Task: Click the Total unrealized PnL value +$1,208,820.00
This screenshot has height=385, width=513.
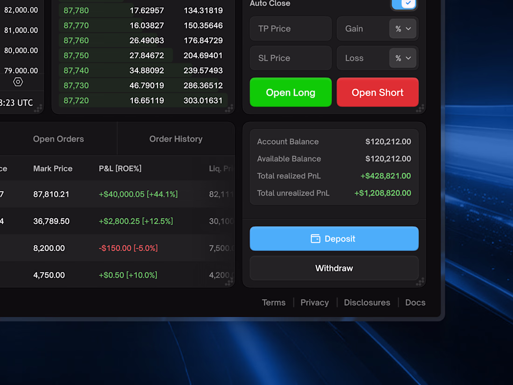Action: tap(382, 193)
